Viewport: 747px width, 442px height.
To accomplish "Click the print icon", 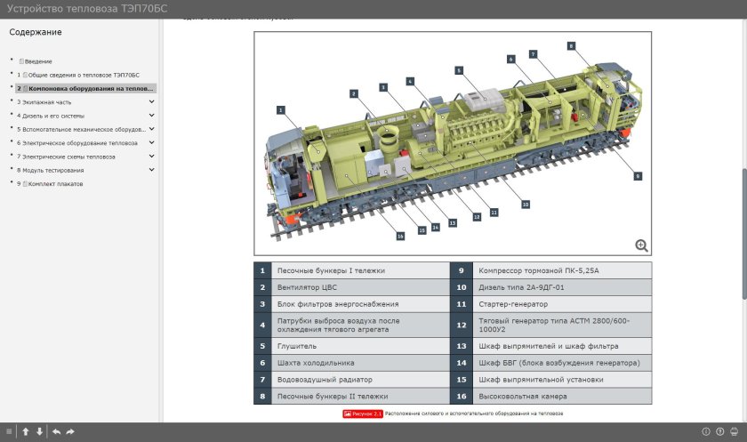I will [734, 431].
